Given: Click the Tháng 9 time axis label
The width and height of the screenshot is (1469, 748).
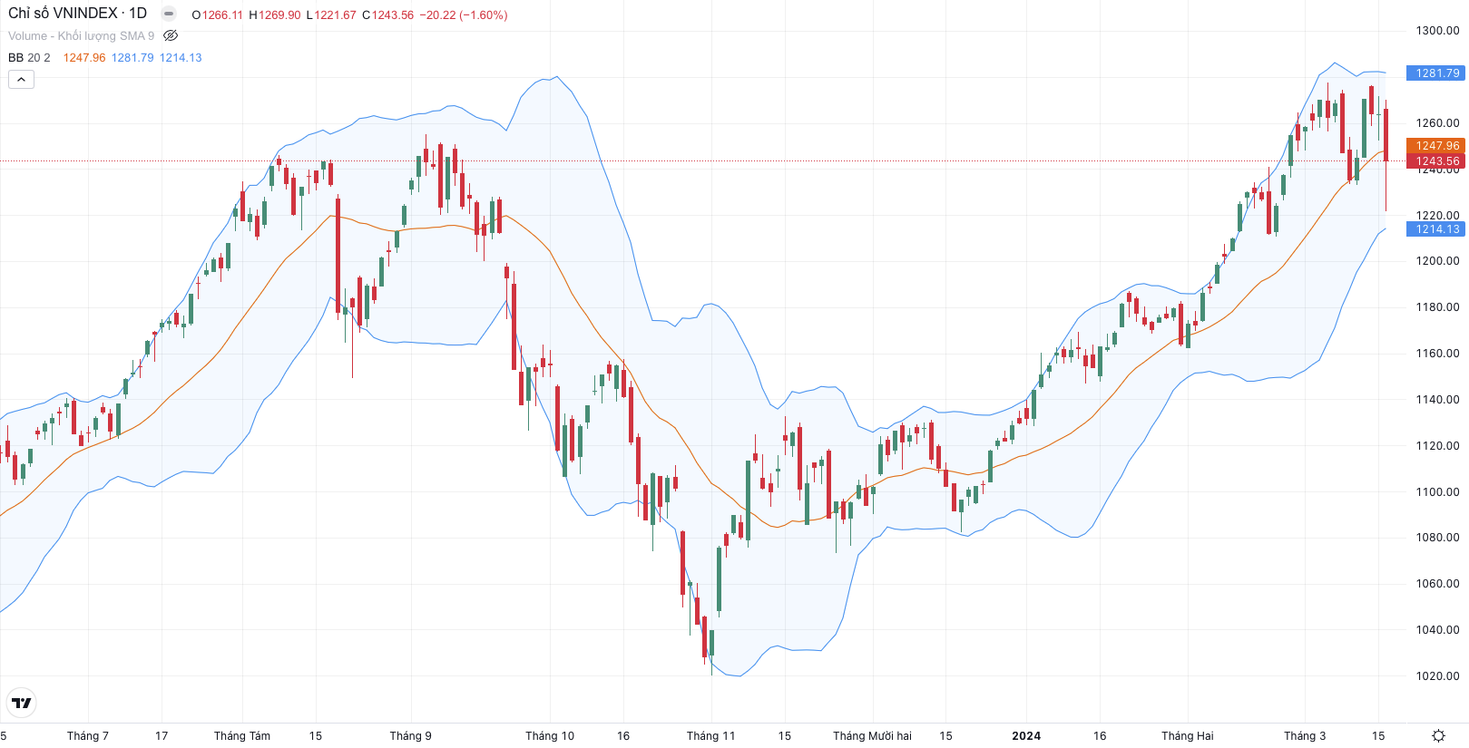Looking at the screenshot, I should 411,735.
